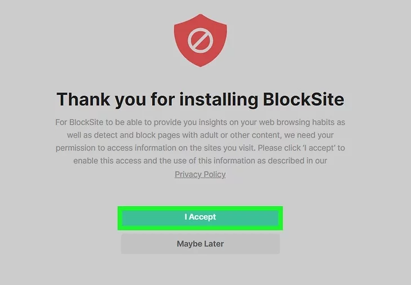Image resolution: width=411 pixels, height=285 pixels.
Task: Postpone the permission with Maybe Later
Action: click(x=200, y=244)
